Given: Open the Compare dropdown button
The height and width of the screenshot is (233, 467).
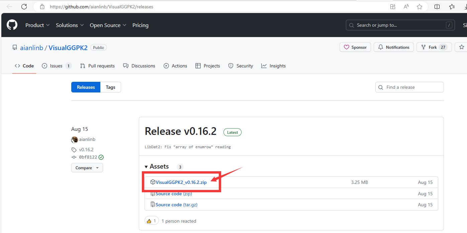Looking at the screenshot, I should tap(87, 168).
